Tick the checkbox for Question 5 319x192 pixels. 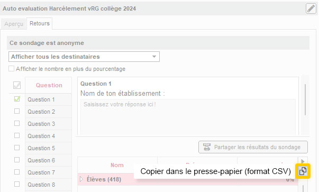pos(17,148)
